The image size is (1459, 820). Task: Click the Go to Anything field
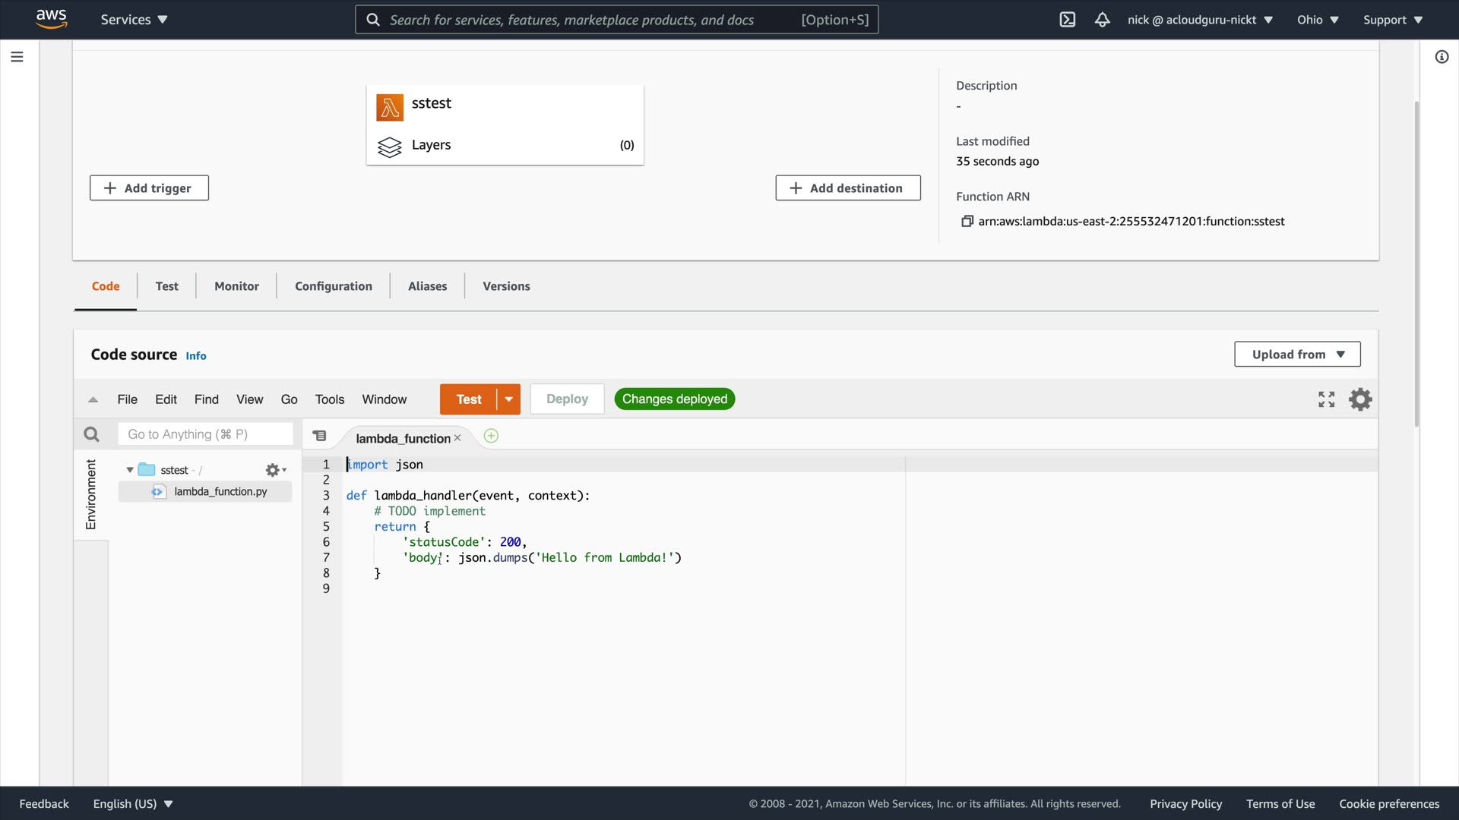coord(205,434)
